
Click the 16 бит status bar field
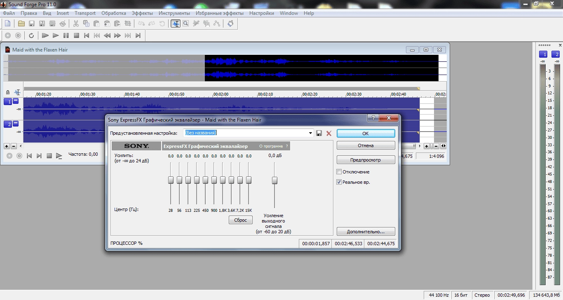[x=461, y=295]
